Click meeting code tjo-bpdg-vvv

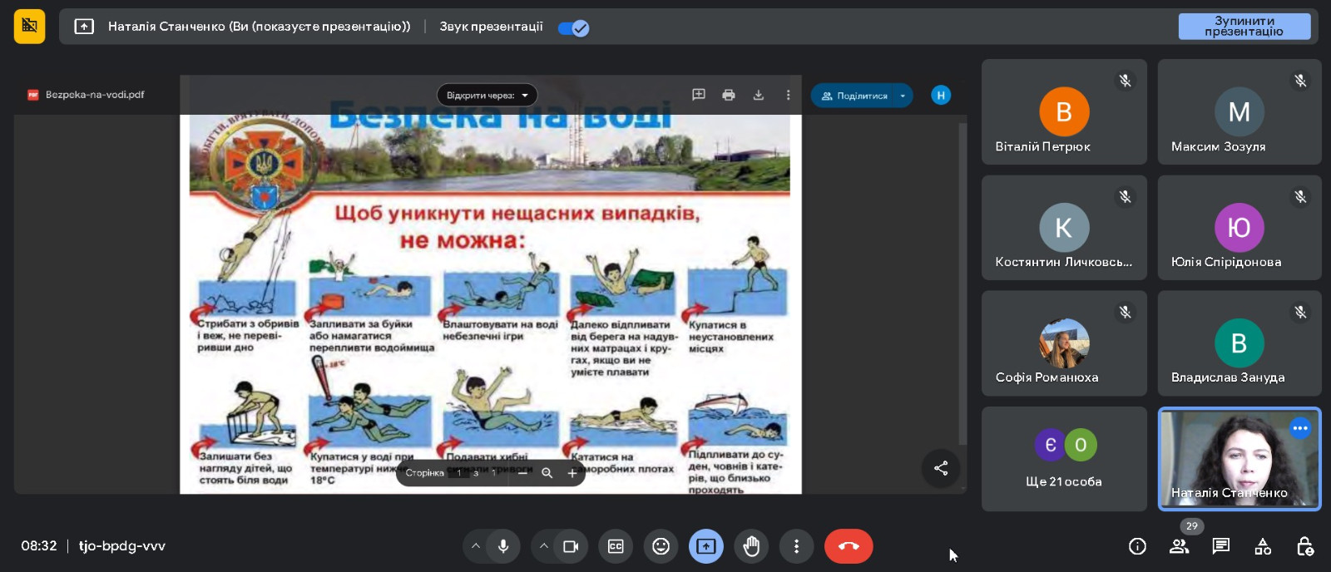click(122, 546)
